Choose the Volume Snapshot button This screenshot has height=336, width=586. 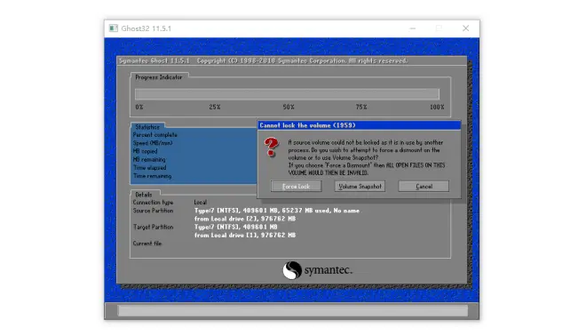360,187
